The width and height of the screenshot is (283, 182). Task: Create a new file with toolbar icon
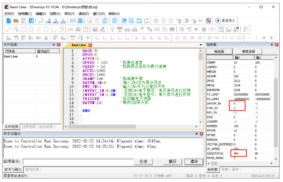[9, 21]
